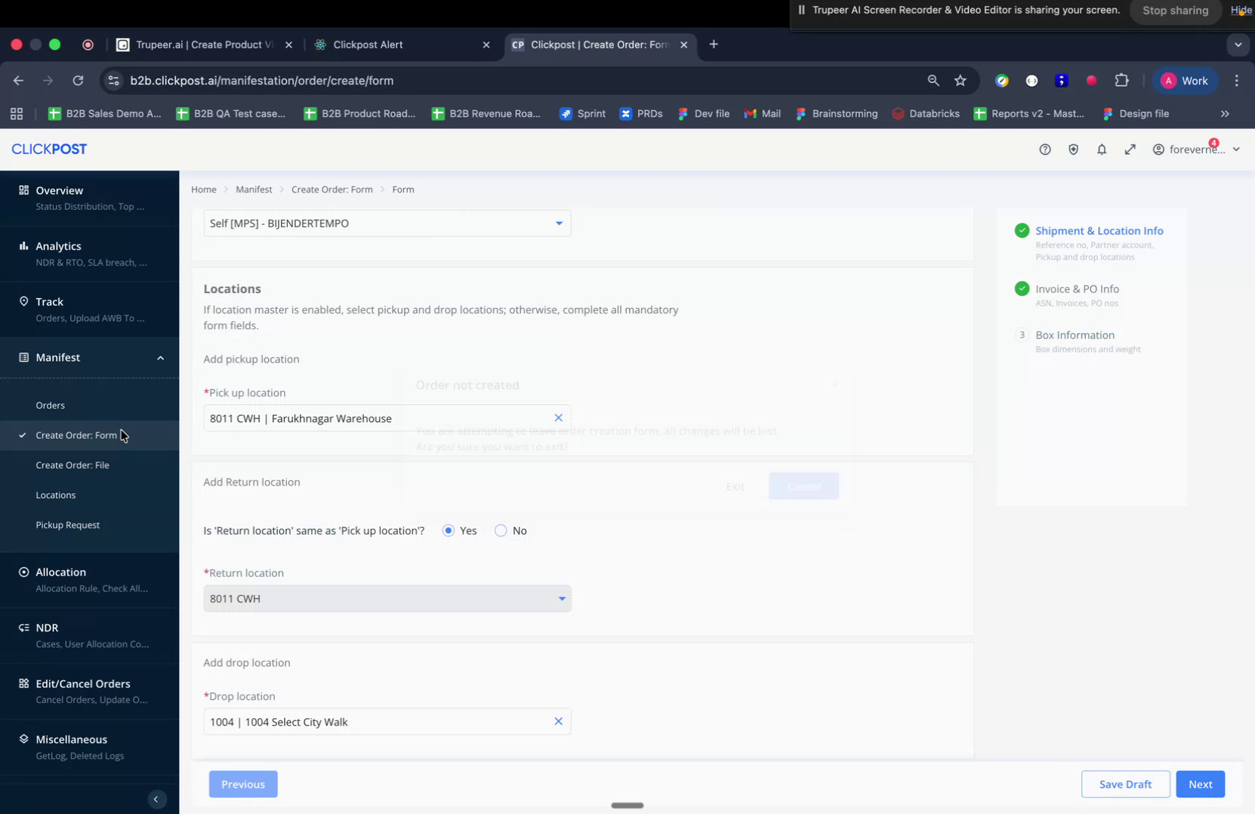Collapse the Manifest sidebar section

[160, 357]
